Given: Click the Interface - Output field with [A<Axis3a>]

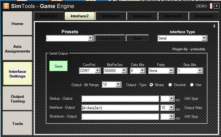Looking at the screenshot, I should [x=120, y=108].
